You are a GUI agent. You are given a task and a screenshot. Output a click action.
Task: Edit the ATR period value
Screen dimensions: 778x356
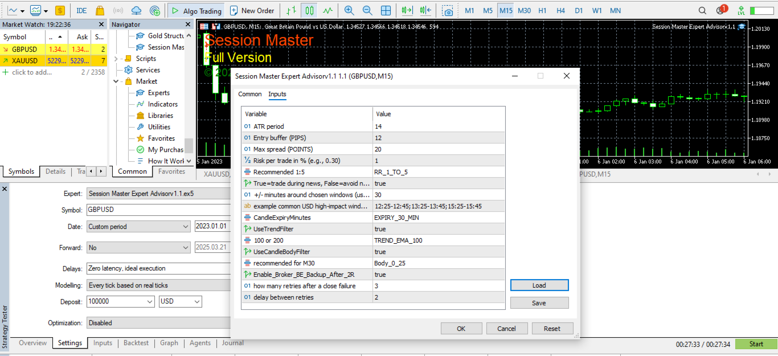point(439,126)
